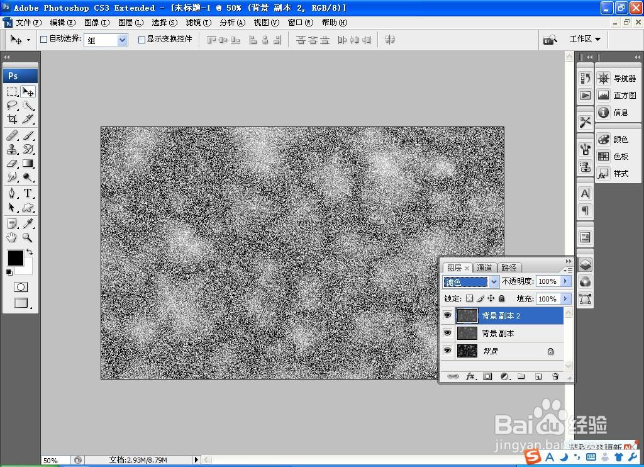Open Move tool preset picker arrow
Viewport: 644px width, 467px height.
(28, 40)
